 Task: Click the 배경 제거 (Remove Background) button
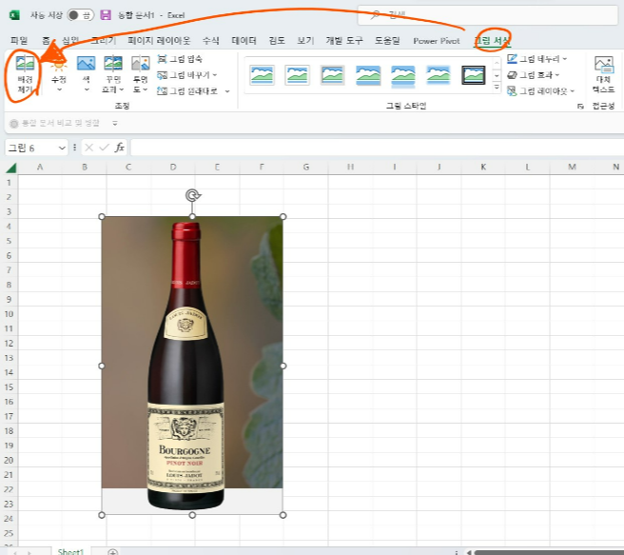pyautogui.click(x=25, y=74)
